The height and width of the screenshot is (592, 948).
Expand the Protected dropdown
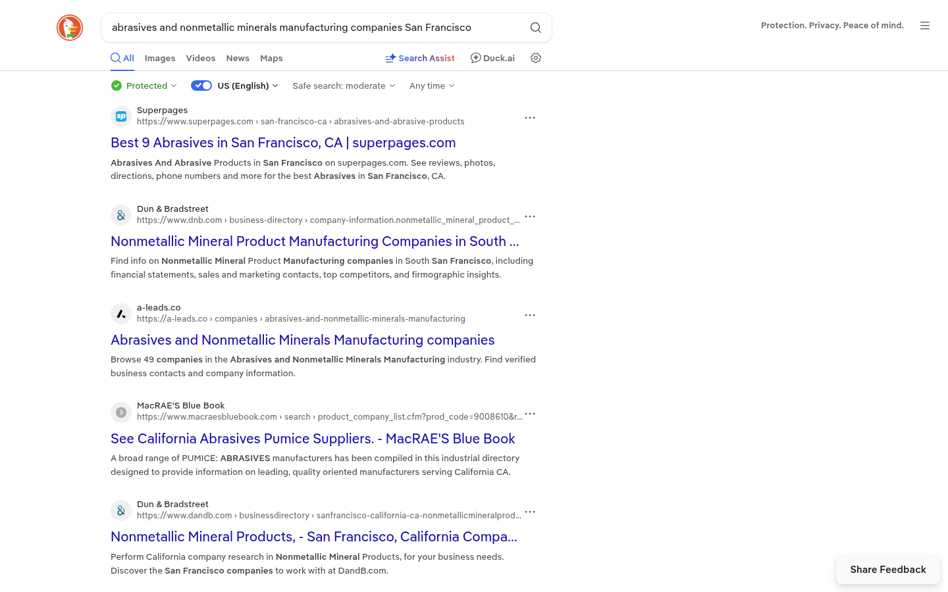pyautogui.click(x=144, y=86)
